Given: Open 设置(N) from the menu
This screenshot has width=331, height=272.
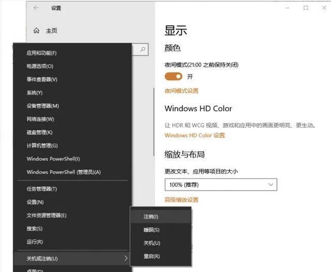Looking at the screenshot, I should coord(72,202).
